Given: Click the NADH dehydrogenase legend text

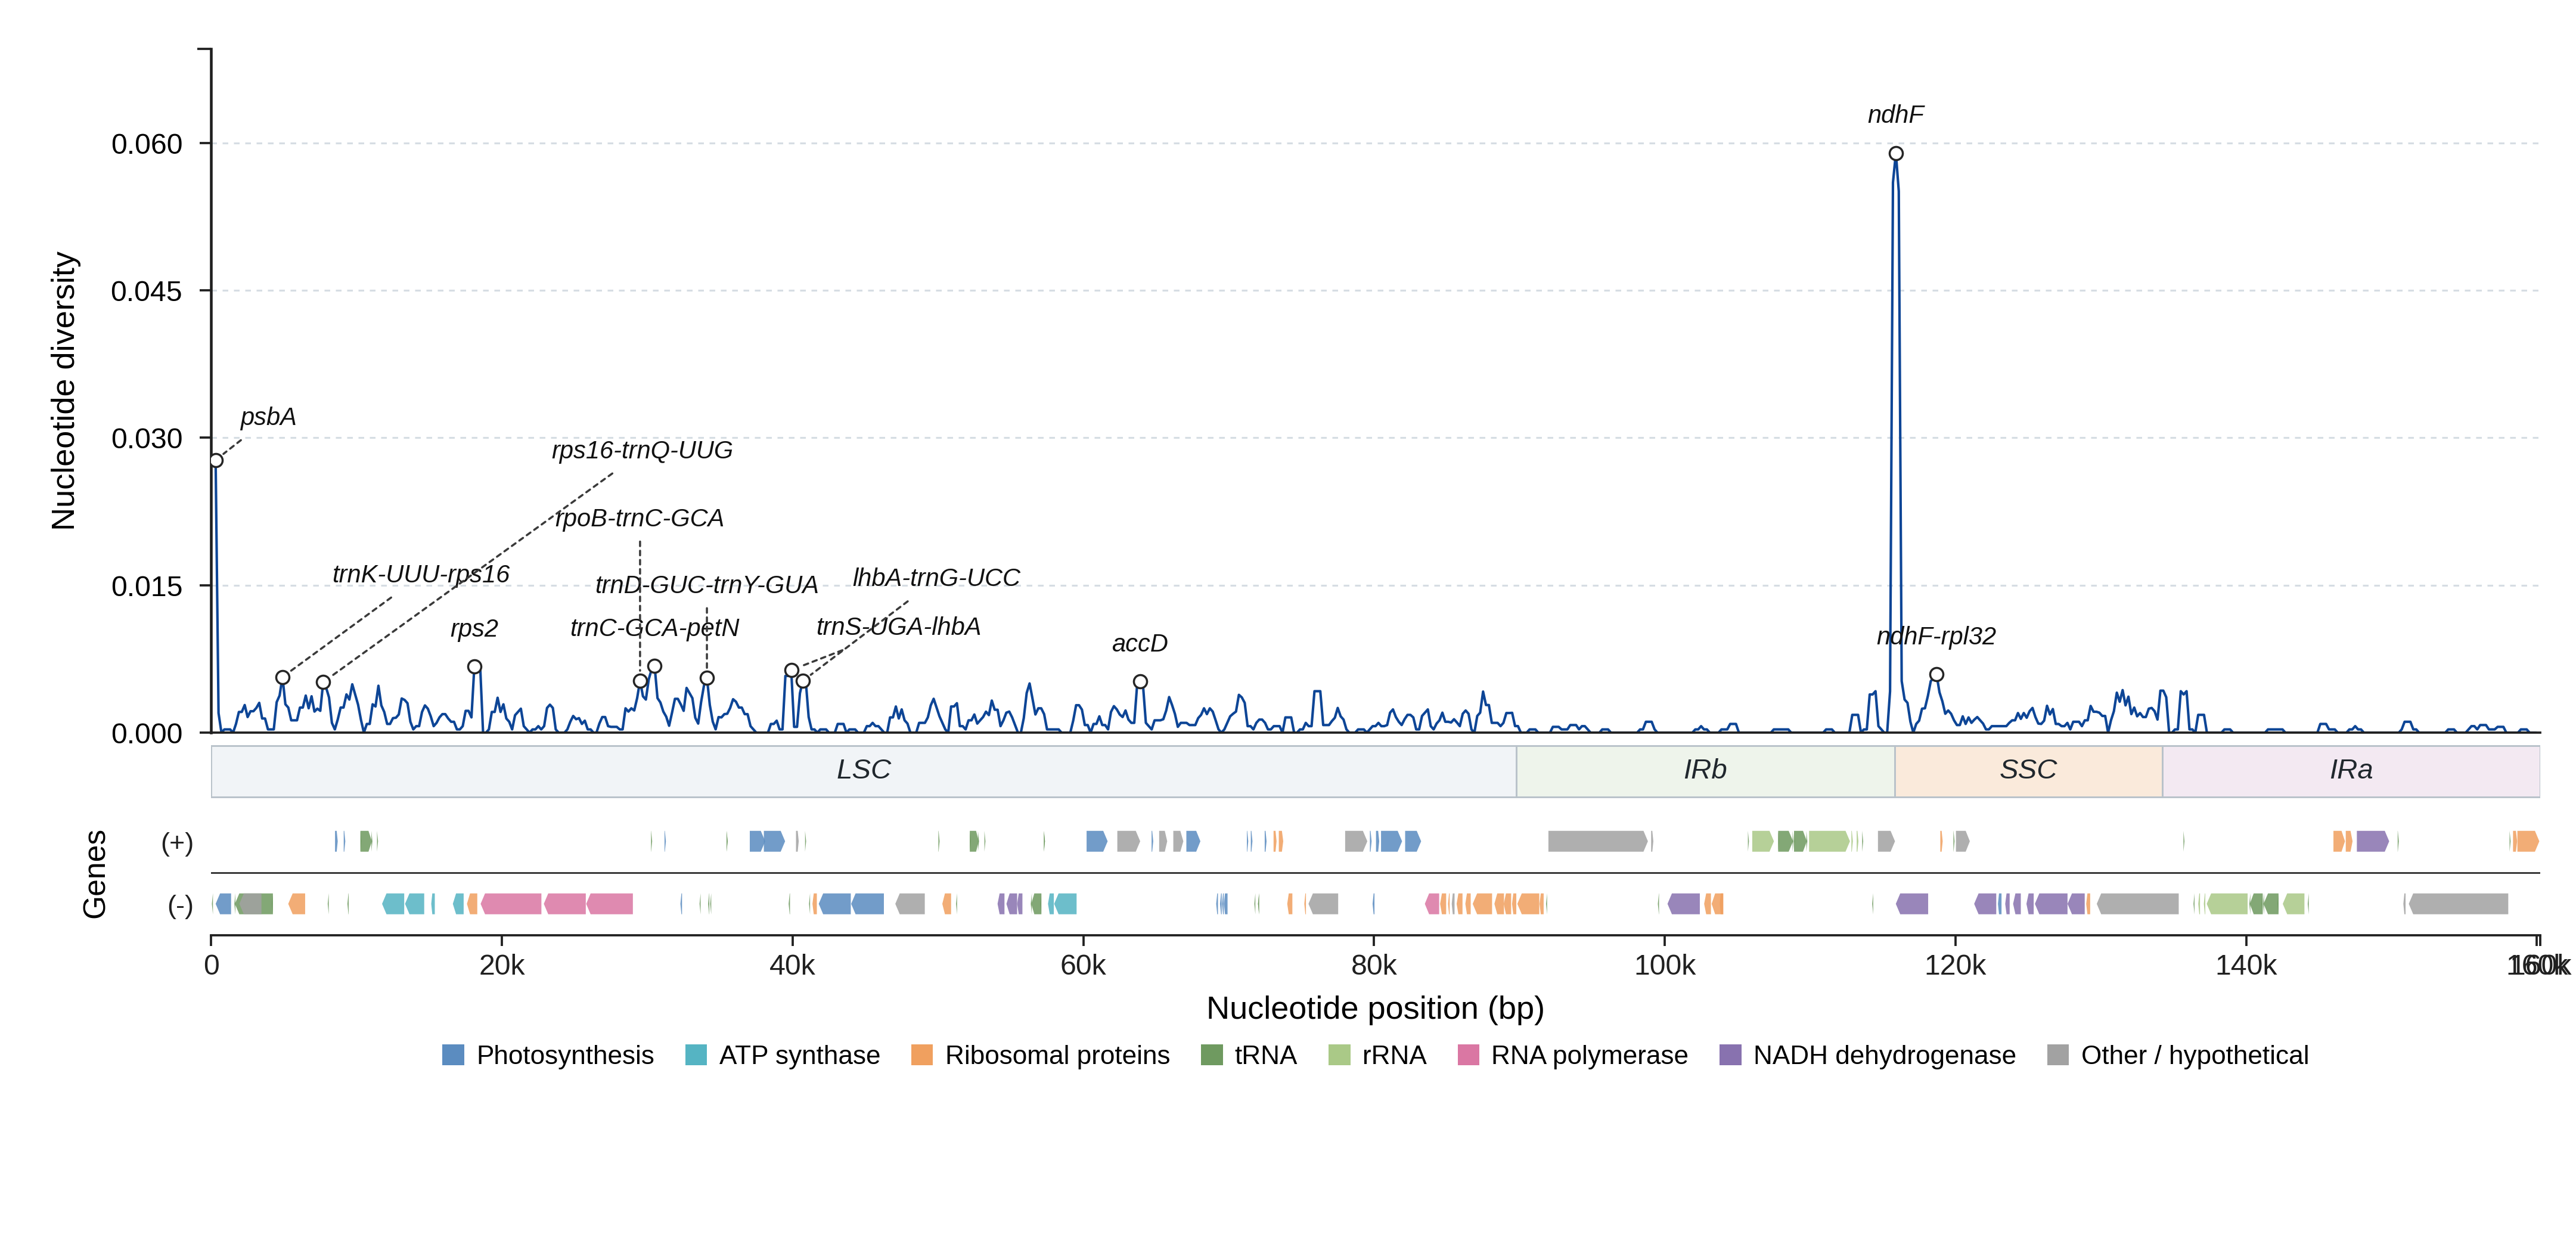Looking at the screenshot, I should coord(1884,1056).
